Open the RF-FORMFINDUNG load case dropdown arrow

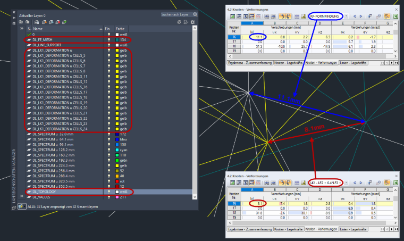(x=346, y=16)
